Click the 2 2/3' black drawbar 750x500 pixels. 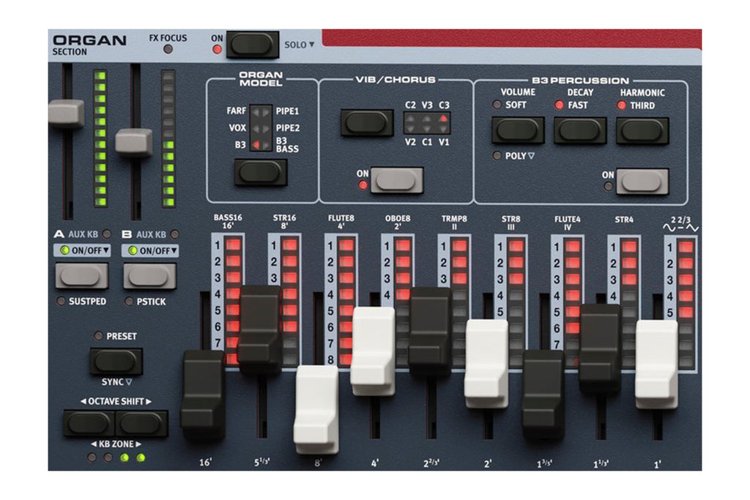(430, 332)
